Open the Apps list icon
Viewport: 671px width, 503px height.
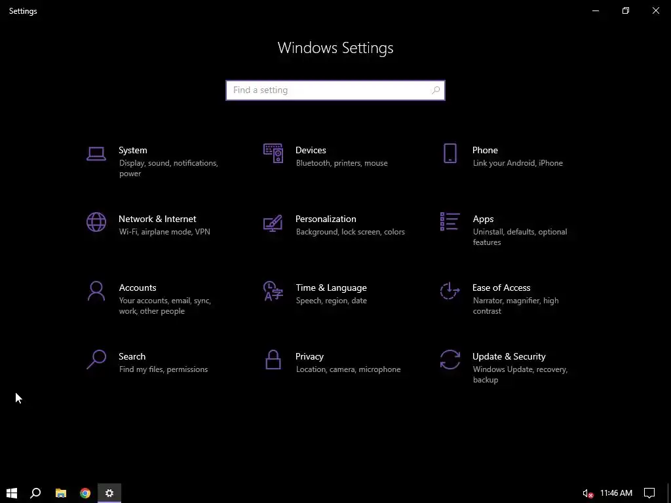point(450,221)
